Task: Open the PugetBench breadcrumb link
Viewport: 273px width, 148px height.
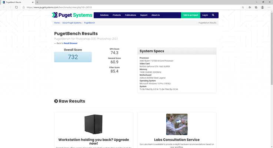Action: (x=90, y=23)
